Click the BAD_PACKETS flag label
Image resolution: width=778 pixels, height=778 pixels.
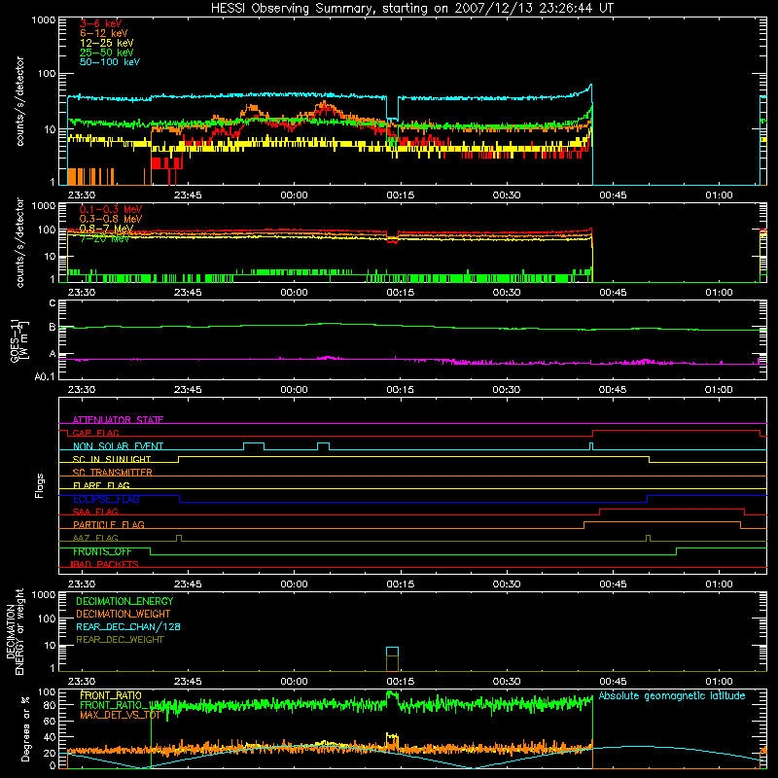[104, 564]
